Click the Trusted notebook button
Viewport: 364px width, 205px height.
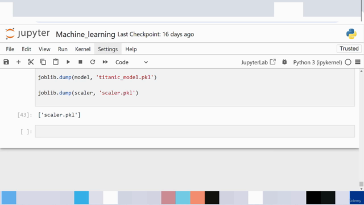click(x=349, y=48)
